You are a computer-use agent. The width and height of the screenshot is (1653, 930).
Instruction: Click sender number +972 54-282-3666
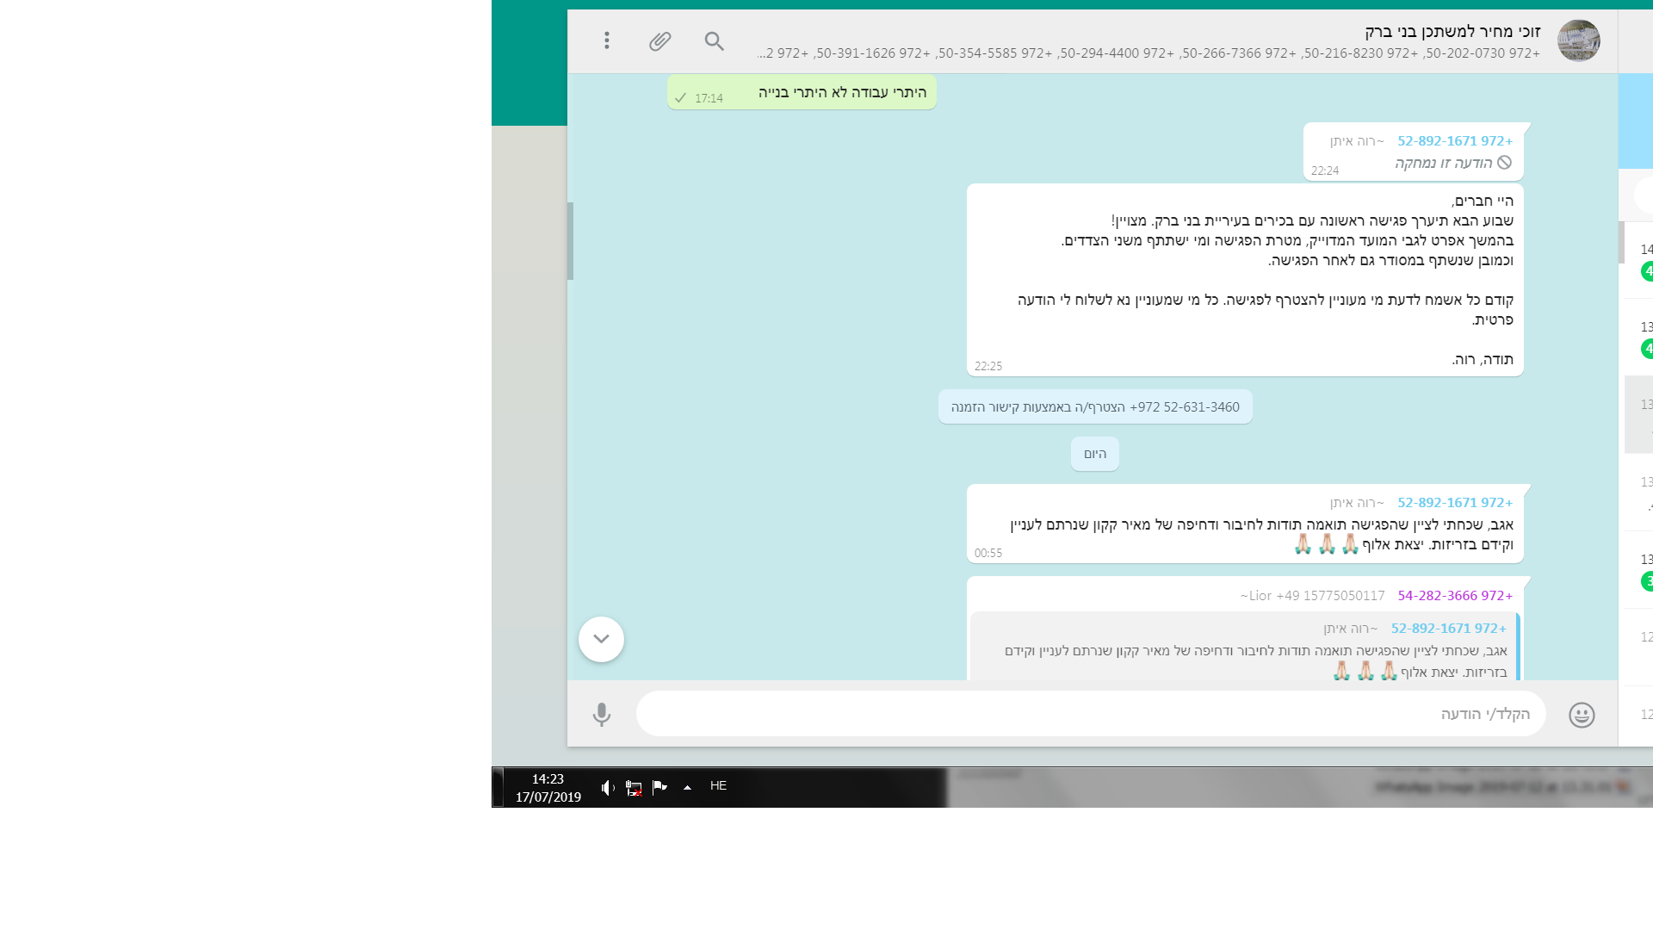1455,595
